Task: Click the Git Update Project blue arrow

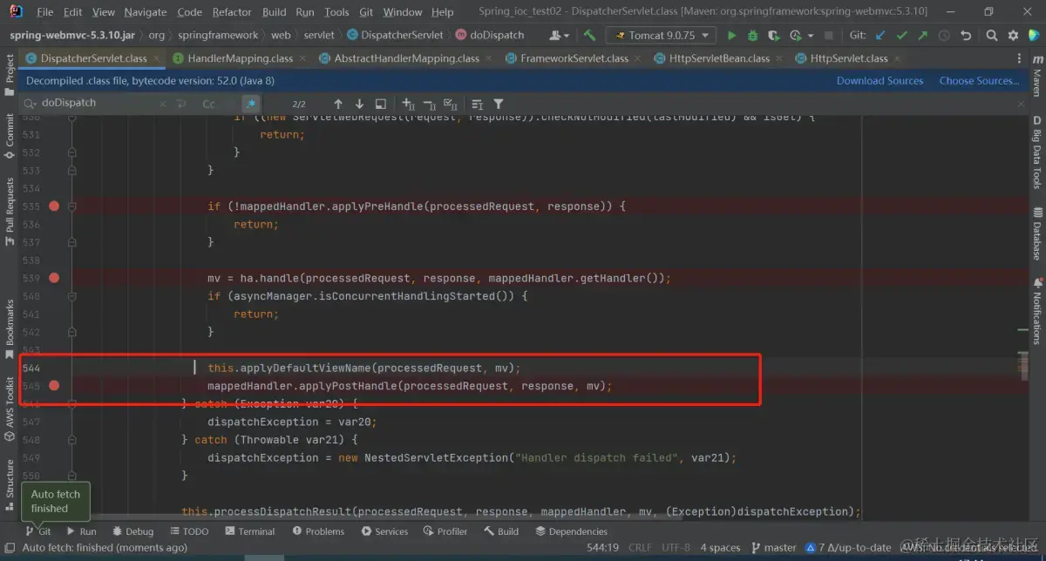Action: pos(880,36)
